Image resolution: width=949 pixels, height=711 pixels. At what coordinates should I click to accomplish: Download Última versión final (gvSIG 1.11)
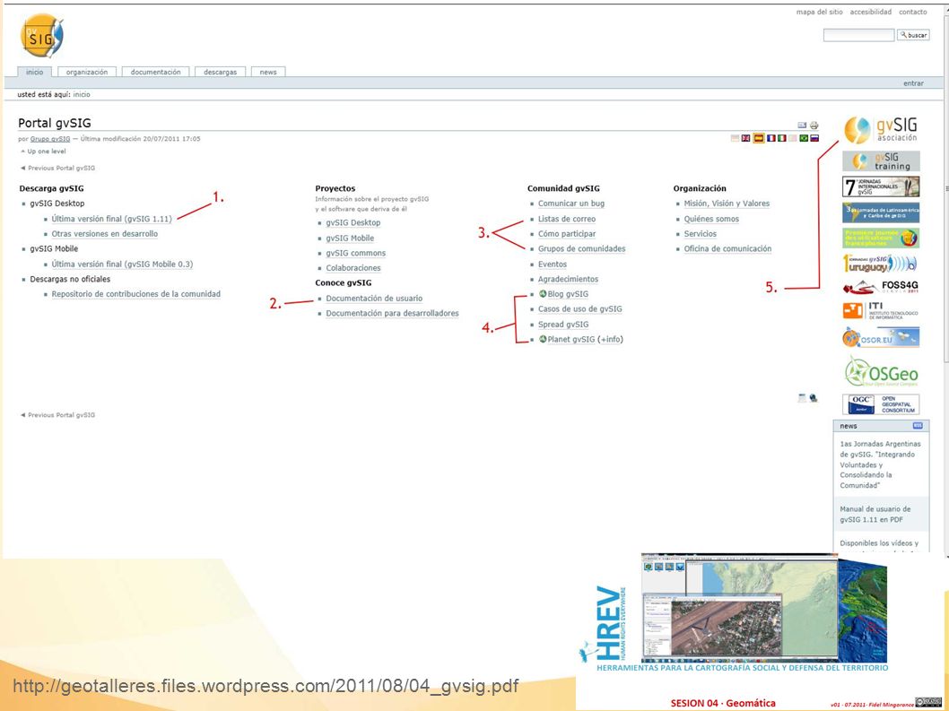[111, 219]
